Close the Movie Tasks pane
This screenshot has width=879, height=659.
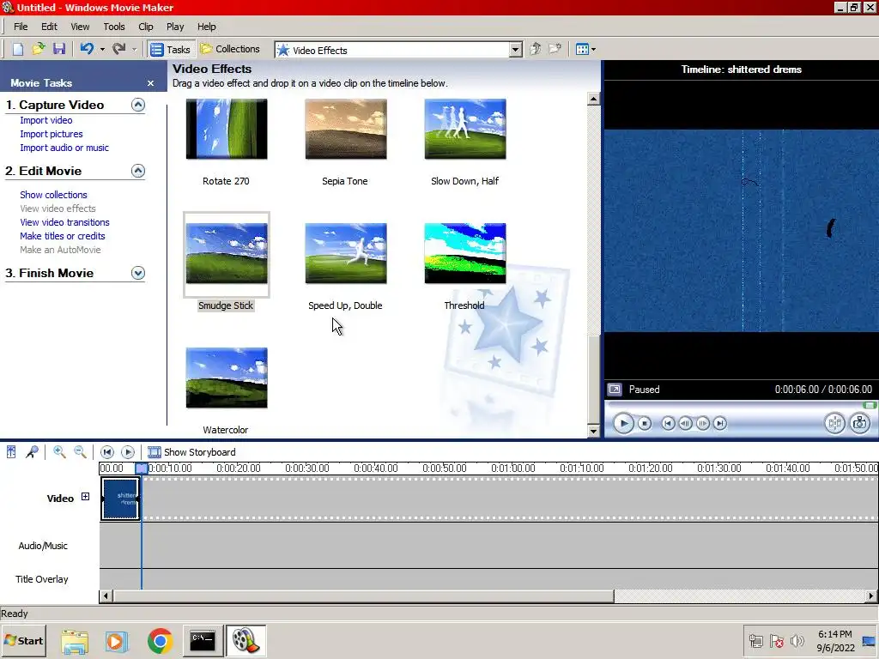pos(150,83)
